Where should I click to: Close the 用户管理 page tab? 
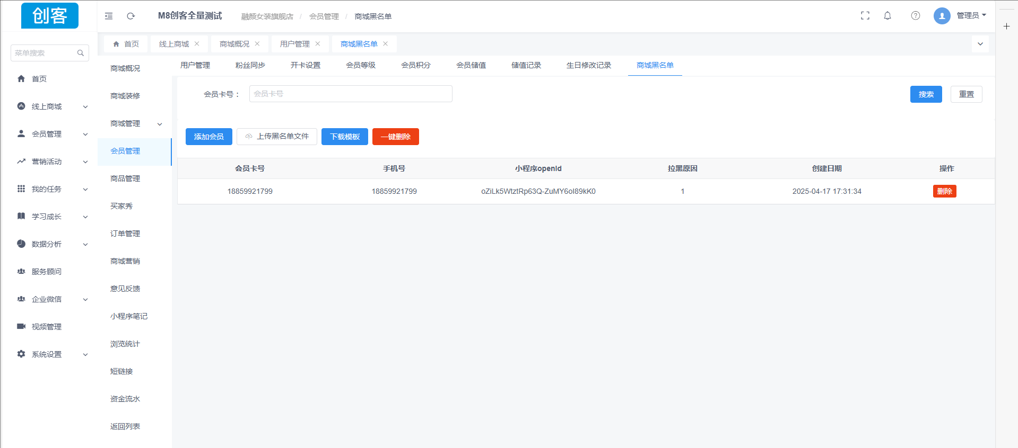point(318,44)
